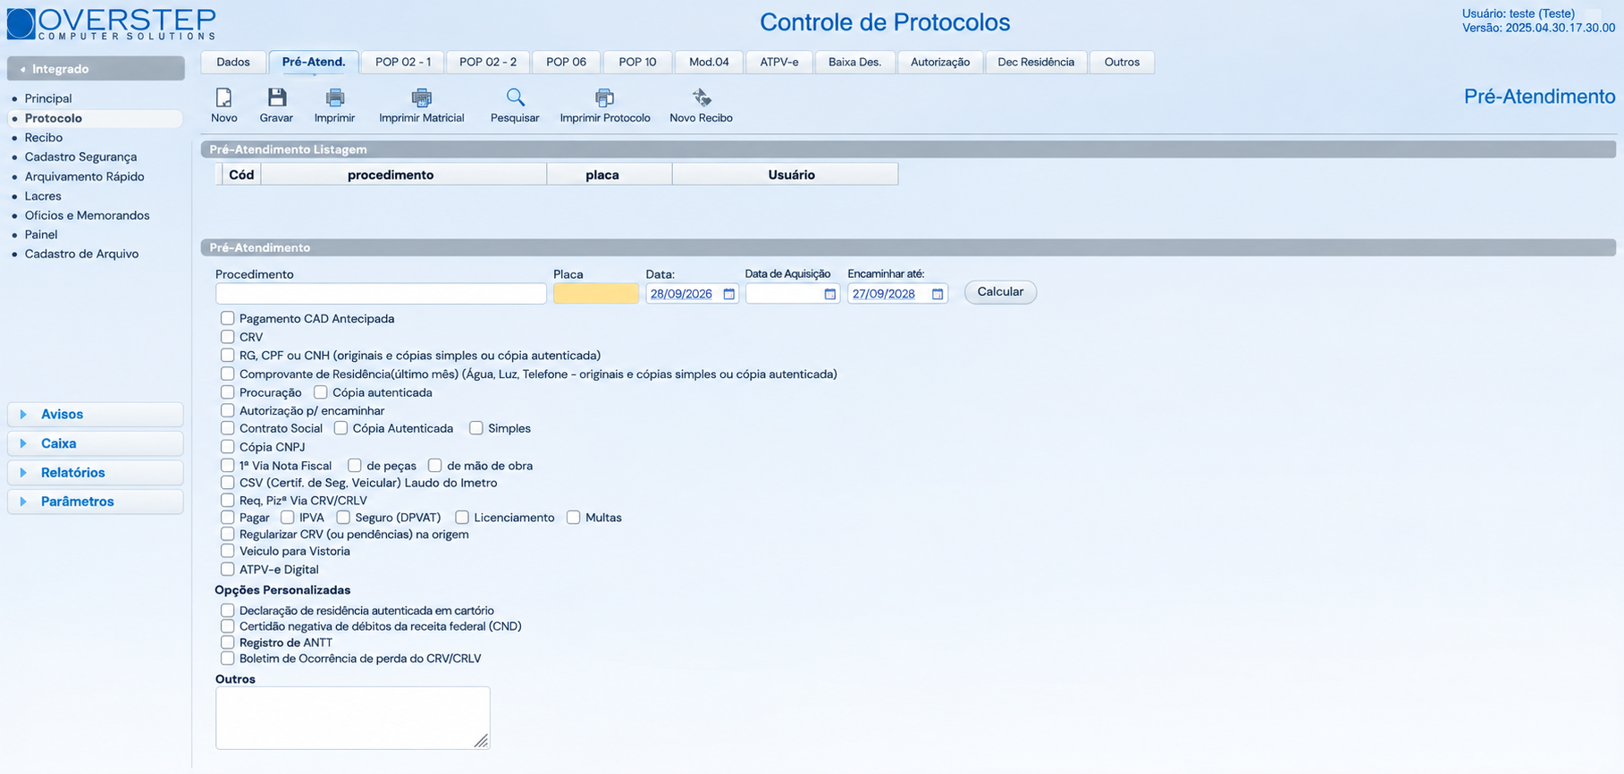Screen dimensions: 1624x774
Task: Switch to the Dados tab
Action: (x=233, y=62)
